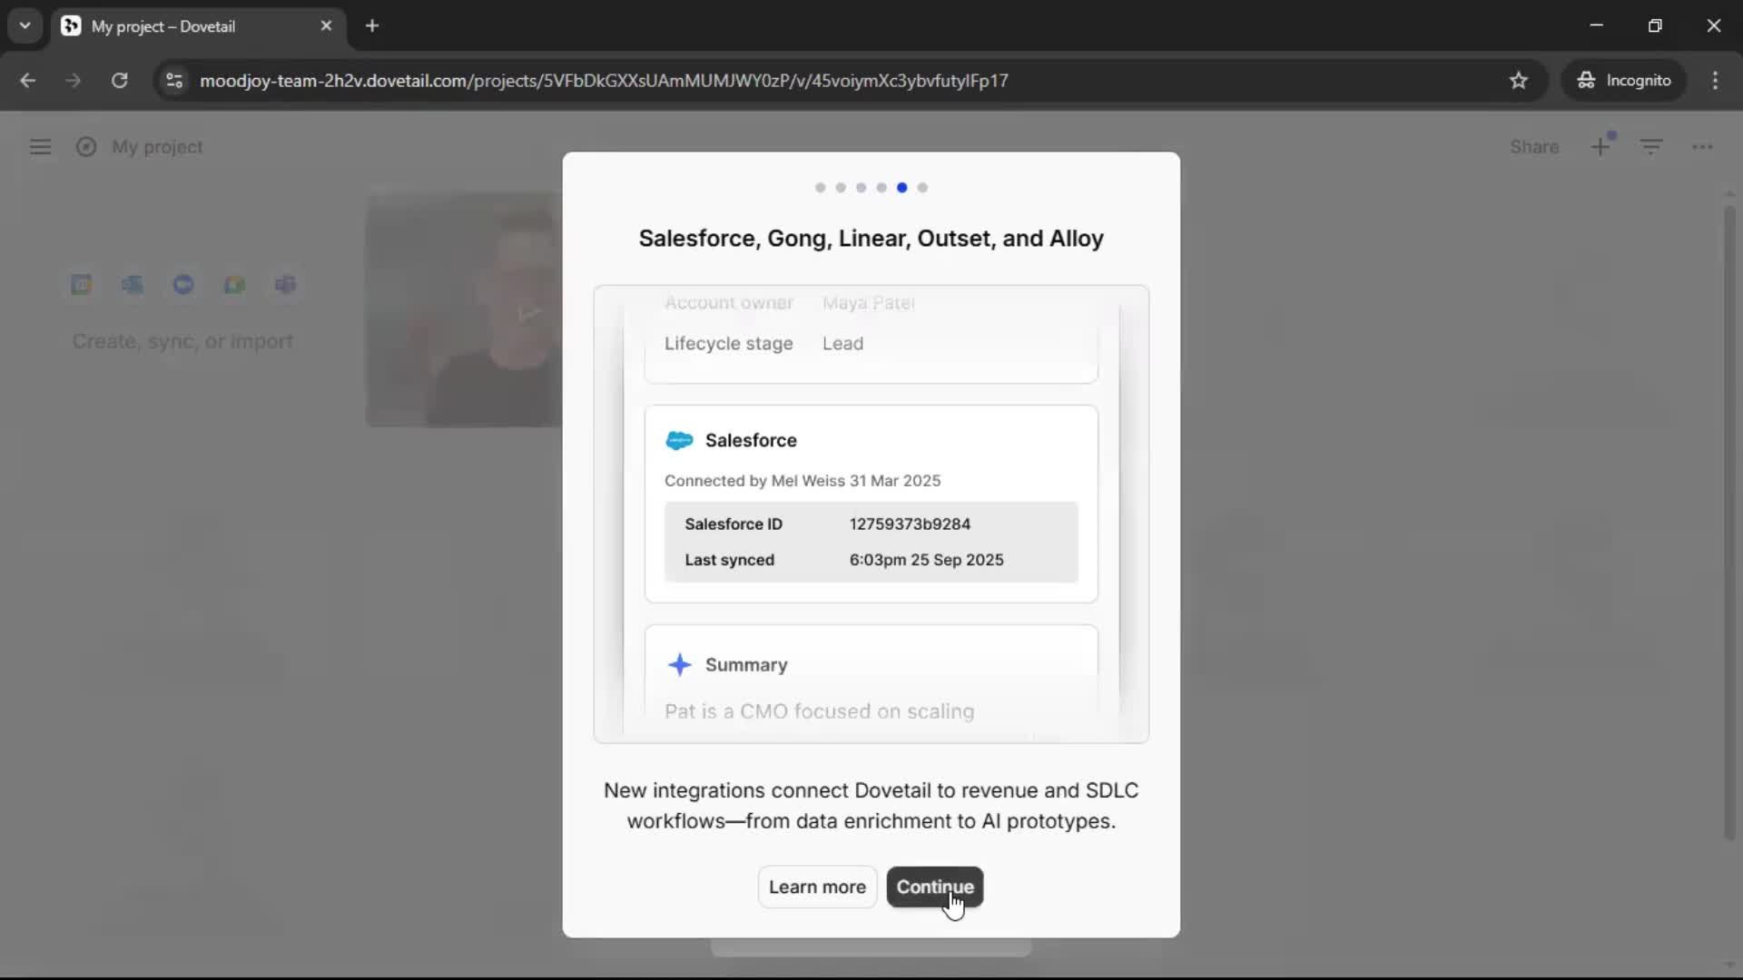Click the plus add icon in header

(1600, 147)
